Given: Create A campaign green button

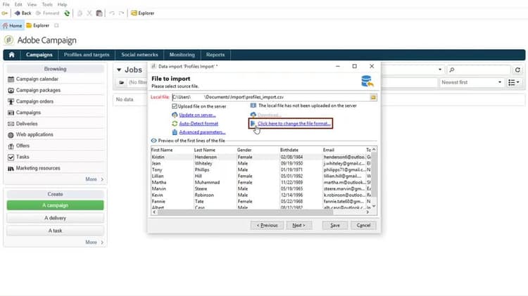Looking at the screenshot, I should [x=55, y=205].
